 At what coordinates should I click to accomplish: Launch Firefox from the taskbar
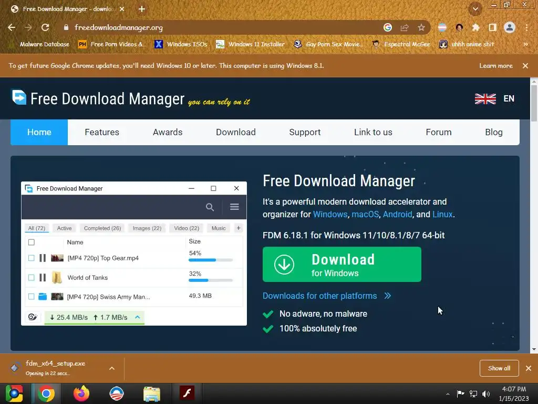coord(81,393)
